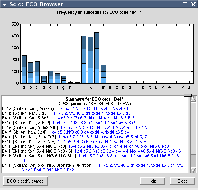The width and height of the screenshot is (198, 190).
Task: Click the scrollbar up arrow
Action: click(193, 99)
